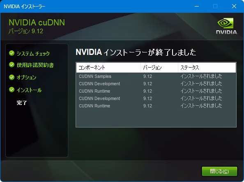Sort by the バージョン column header
This screenshot has width=244, height=182.
[159, 68]
